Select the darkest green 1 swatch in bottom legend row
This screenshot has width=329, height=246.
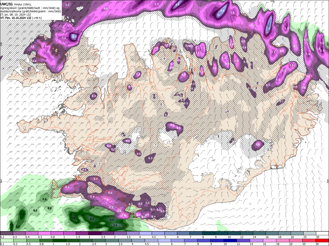point(59,240)
